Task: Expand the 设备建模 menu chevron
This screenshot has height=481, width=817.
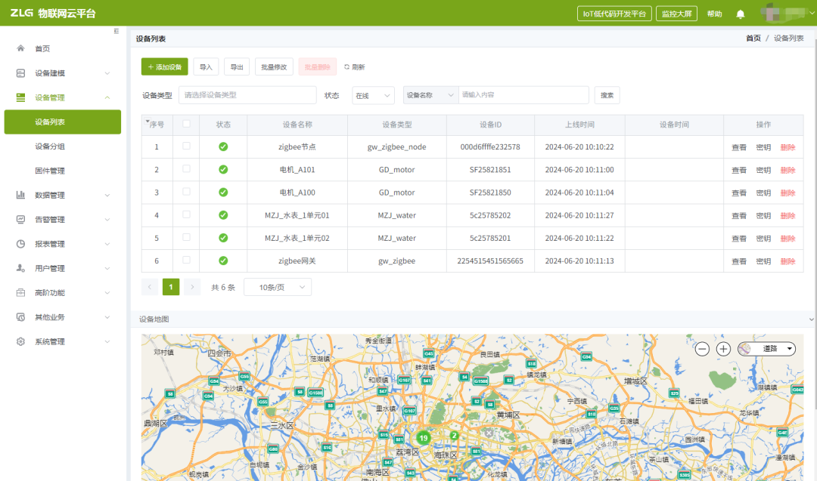Action: [107, 73]
